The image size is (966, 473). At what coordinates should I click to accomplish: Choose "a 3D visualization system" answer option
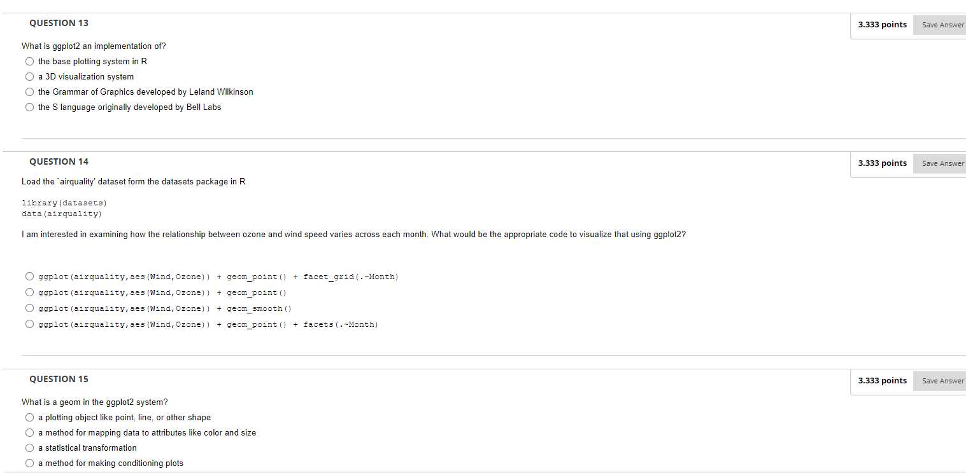pos(29,76)
